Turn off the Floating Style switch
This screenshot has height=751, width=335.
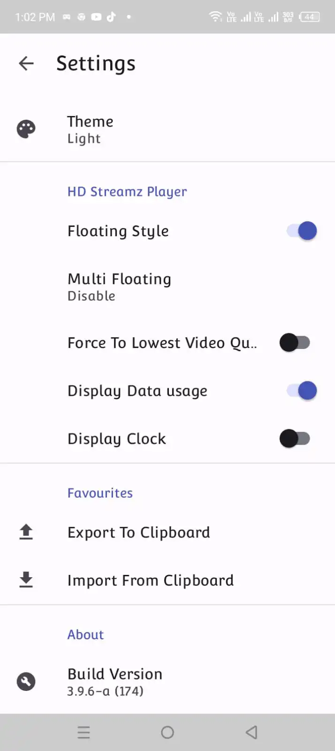[x=302, y=231]
